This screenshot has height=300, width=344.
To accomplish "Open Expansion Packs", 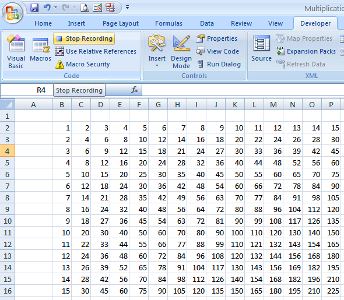I will click(306, 51).
